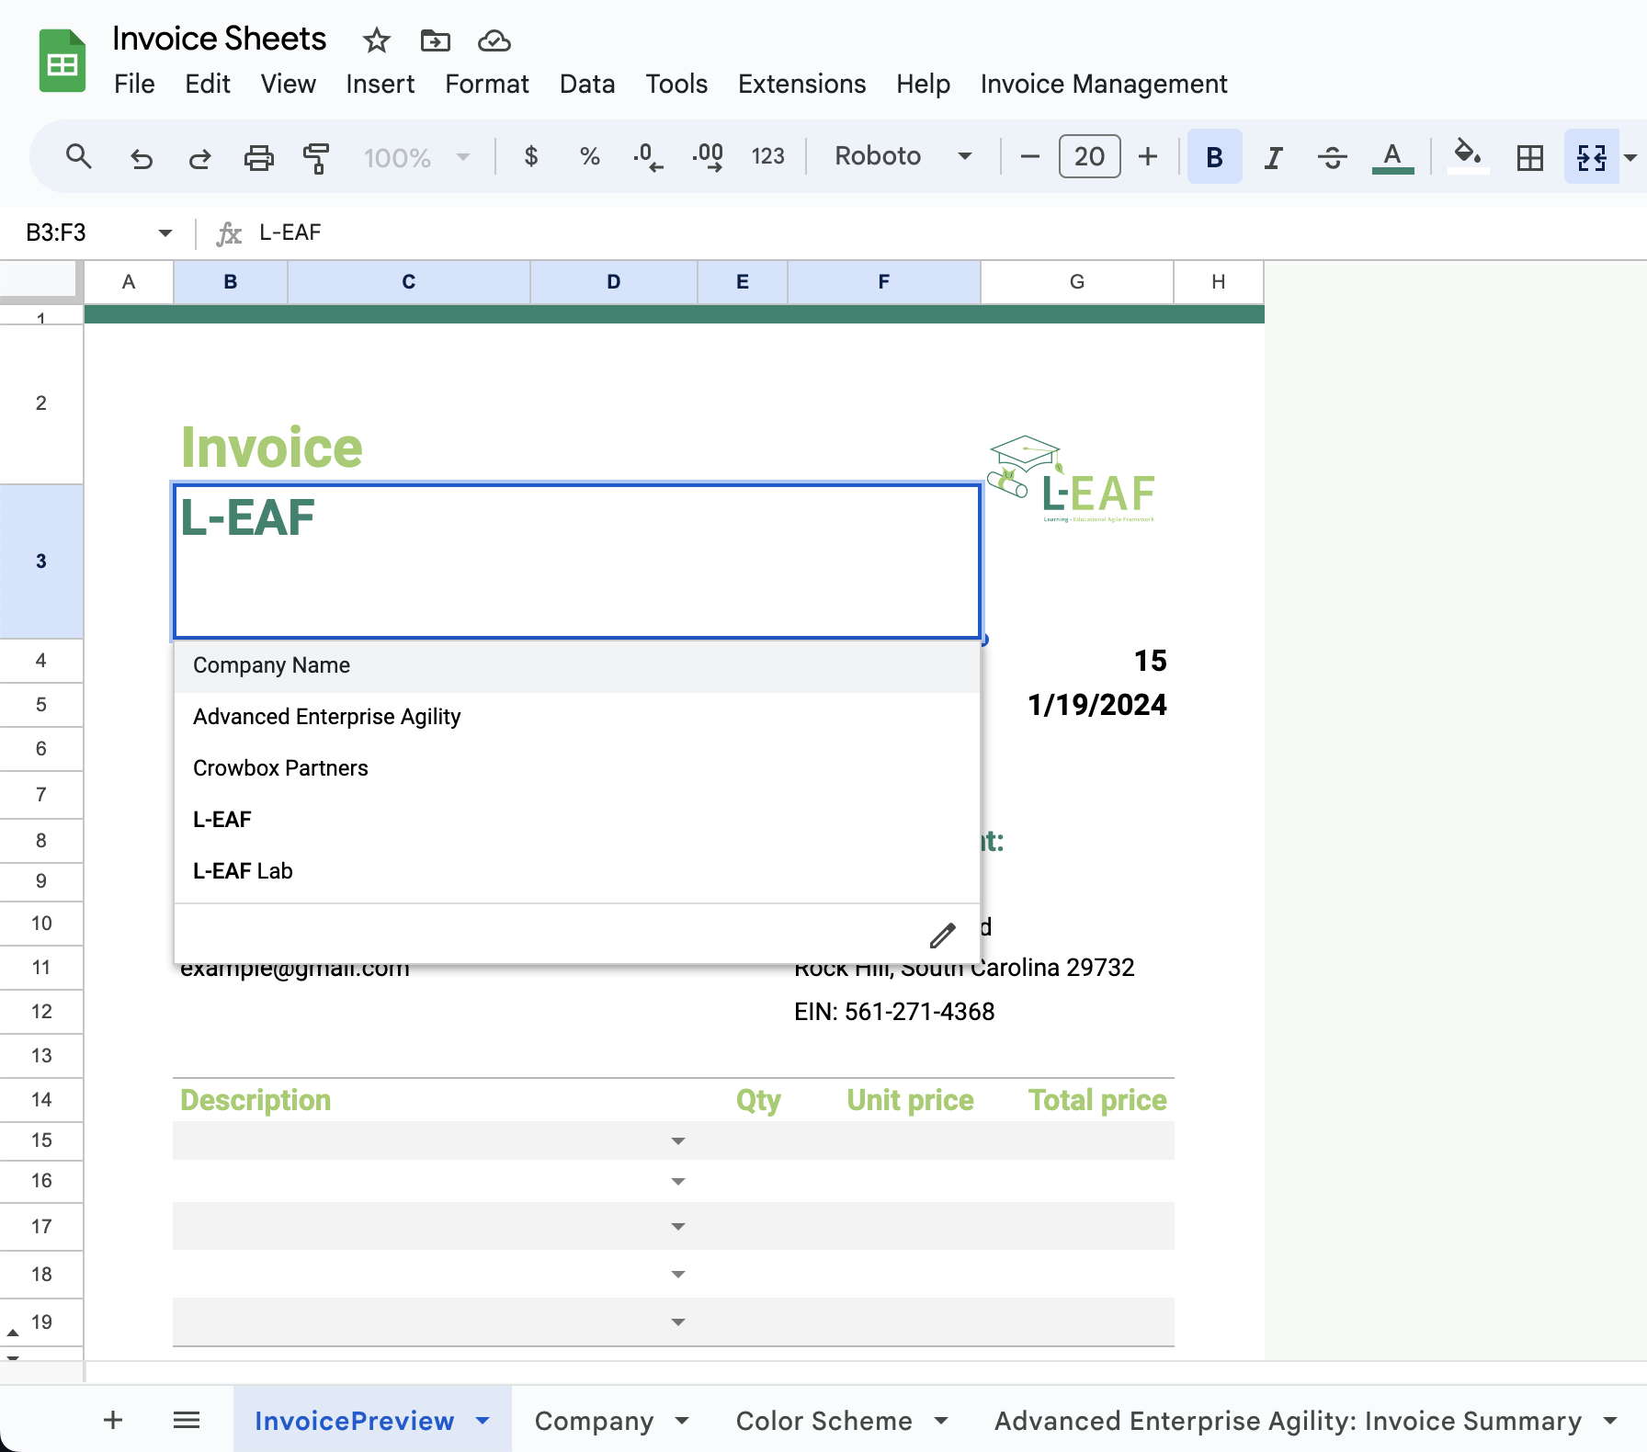Open the Invoice Management menu
Image resolution: width=1647 pixels, height=1452 pixels.
pyautogui.click(x=1104, y=85)
